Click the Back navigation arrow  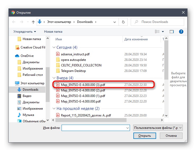tap(14, 22)
